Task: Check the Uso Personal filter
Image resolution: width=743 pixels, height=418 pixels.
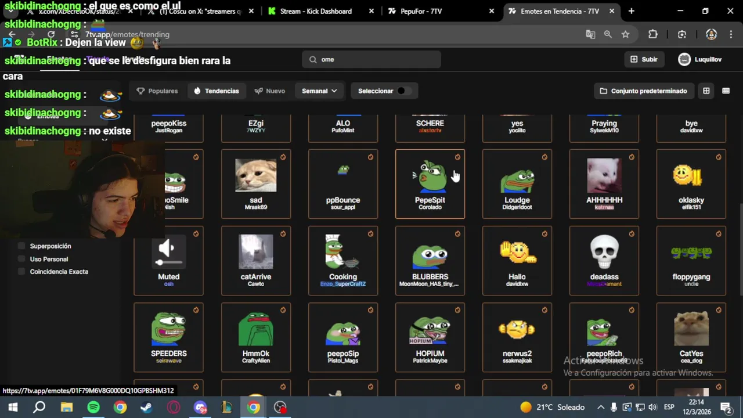Action: pos(22,259)
